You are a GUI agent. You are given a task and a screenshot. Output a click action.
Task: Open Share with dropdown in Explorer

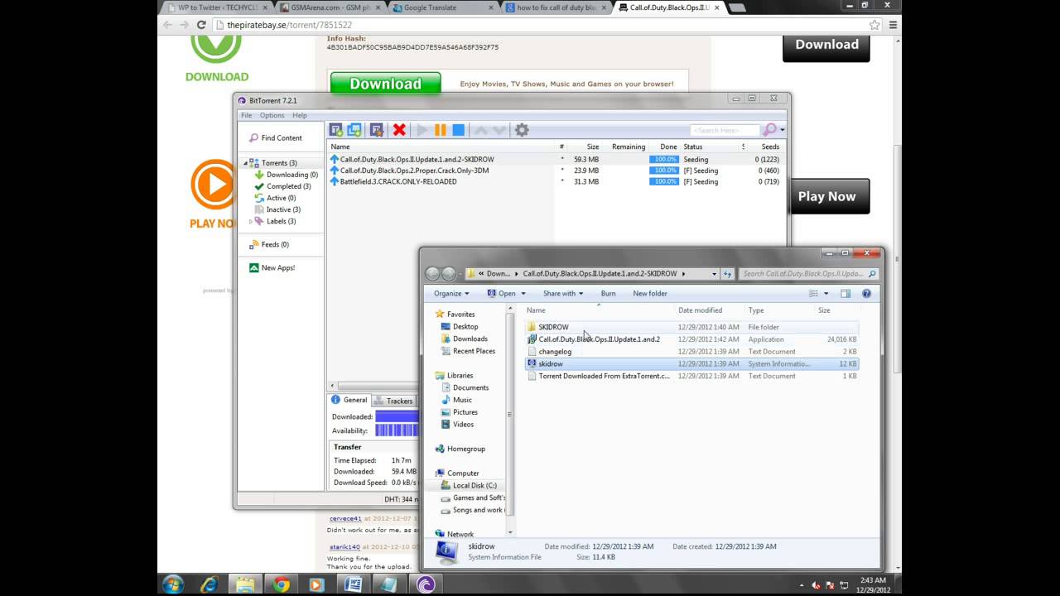563,293
